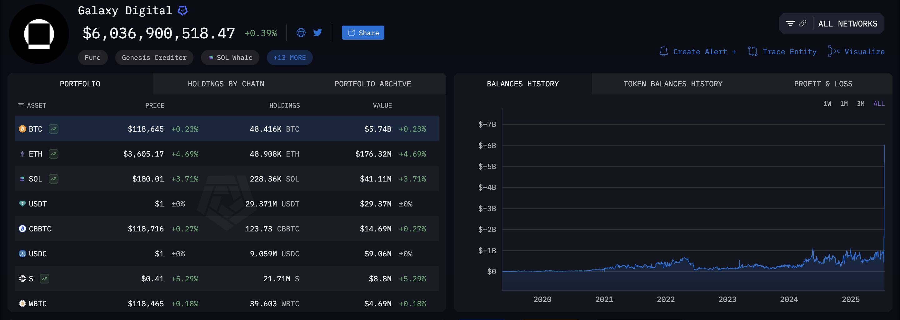Switch to the PORTFOLIO tab
Image resolution: width=900 pixels, height=320 pixels.
point(80,84)
